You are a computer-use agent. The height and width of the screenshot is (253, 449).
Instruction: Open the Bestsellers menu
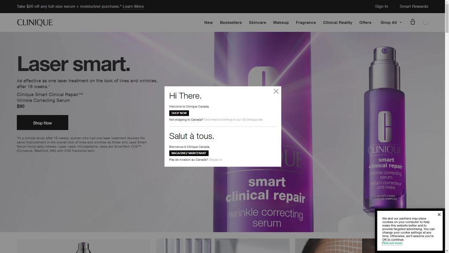point(231,22)
